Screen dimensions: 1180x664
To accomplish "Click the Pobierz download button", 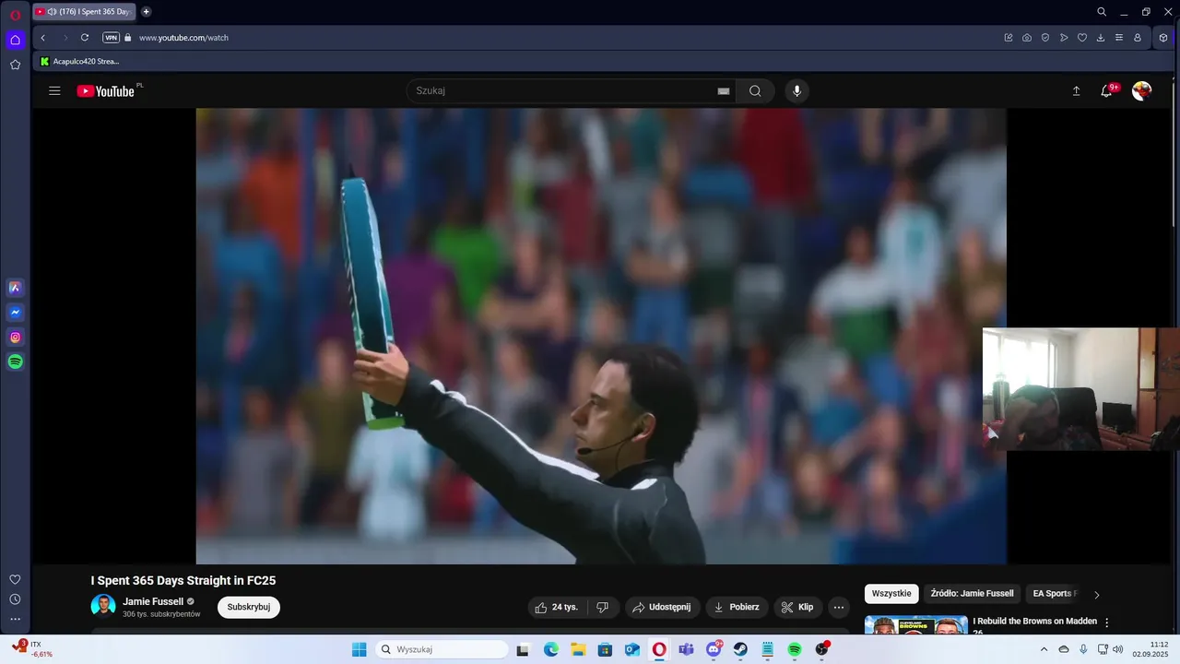I will 737,607.
